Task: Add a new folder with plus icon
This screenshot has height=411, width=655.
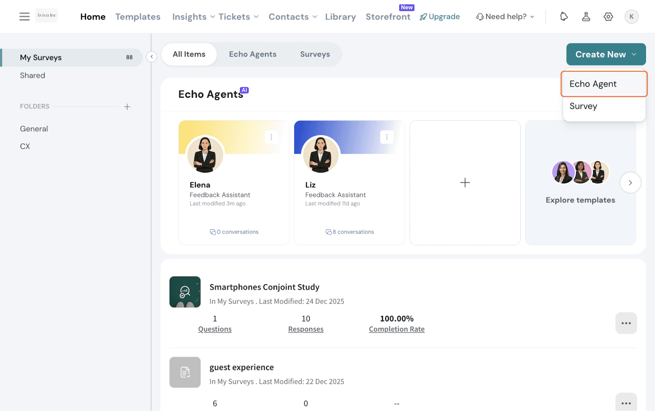Action: click(127, 107)
